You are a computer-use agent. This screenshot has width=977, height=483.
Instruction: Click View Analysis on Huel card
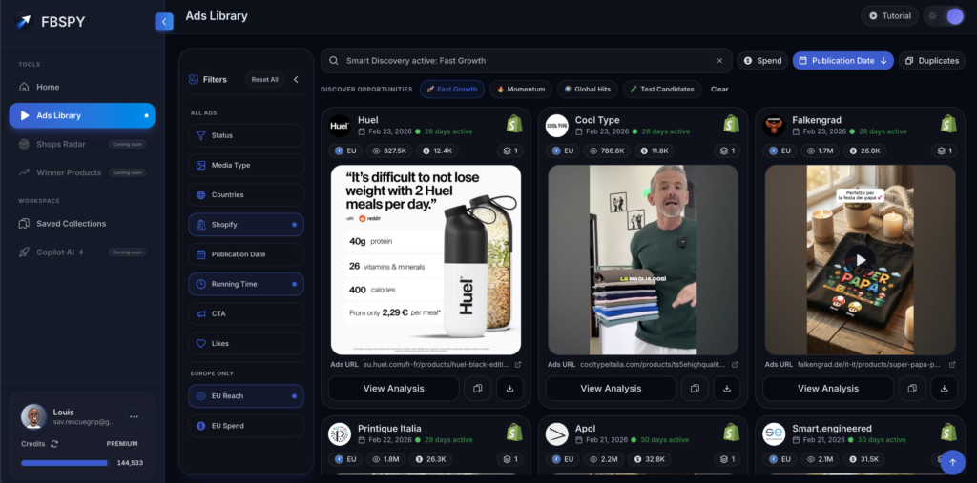394,389
